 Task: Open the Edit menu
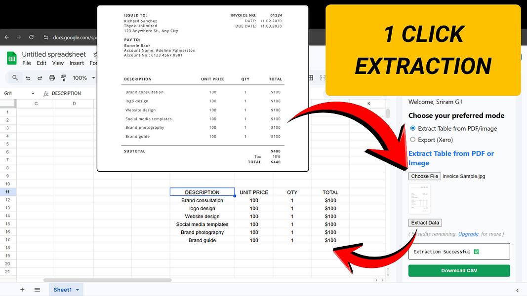pyautogui.click(x=41, y=63)
